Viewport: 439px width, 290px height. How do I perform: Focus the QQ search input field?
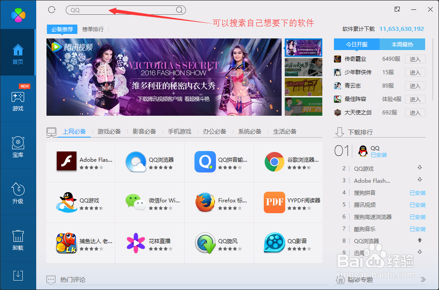pos(126,10)
